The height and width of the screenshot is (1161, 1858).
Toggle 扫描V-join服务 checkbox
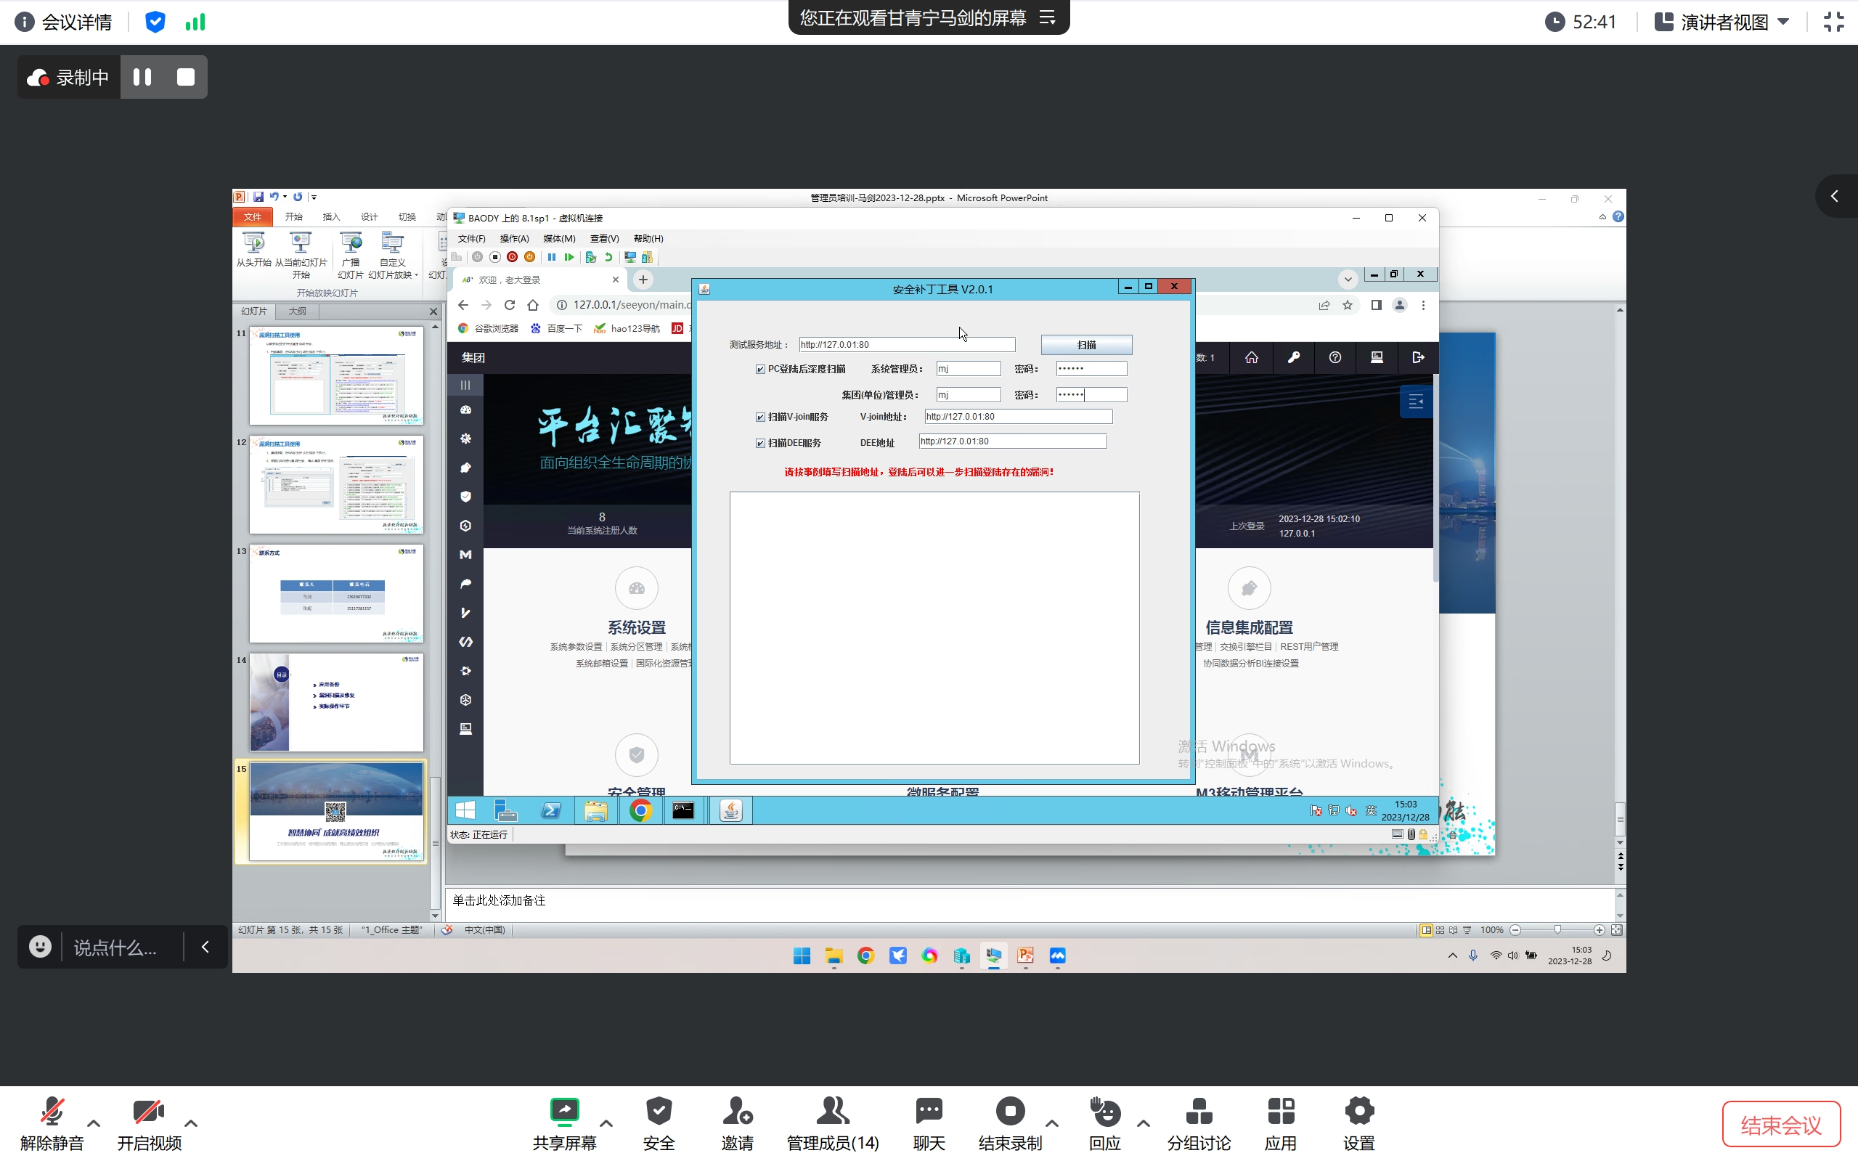click(x=760, y=417)
